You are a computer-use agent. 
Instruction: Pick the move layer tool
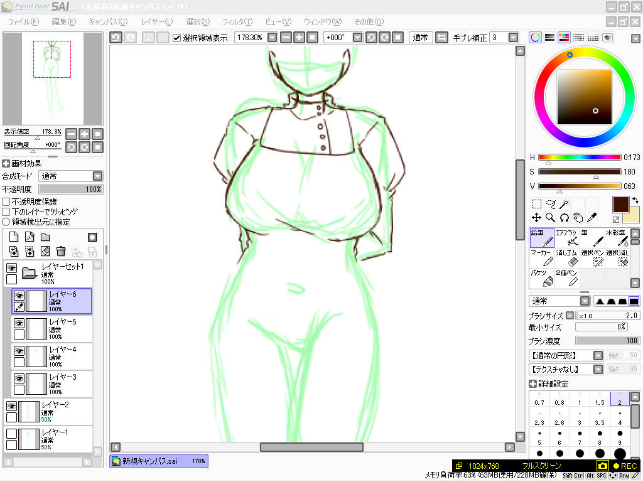click(536, 218)
